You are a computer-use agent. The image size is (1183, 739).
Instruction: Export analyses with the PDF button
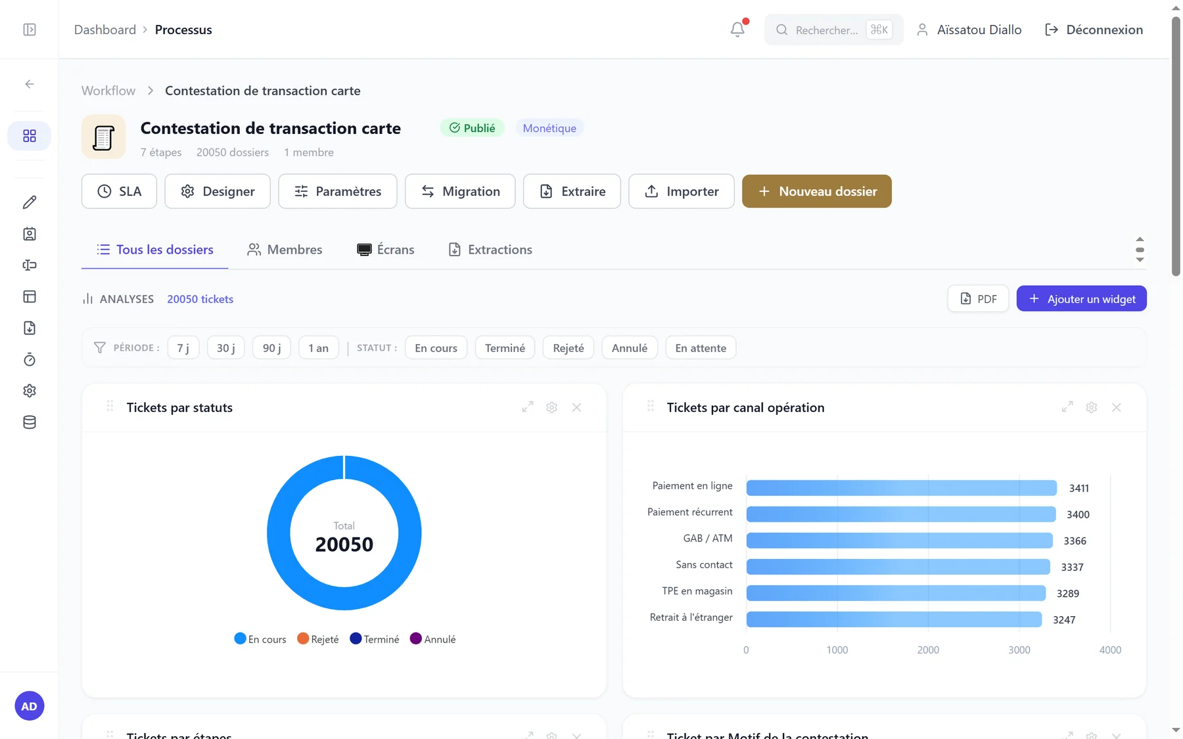coord(978,299)
